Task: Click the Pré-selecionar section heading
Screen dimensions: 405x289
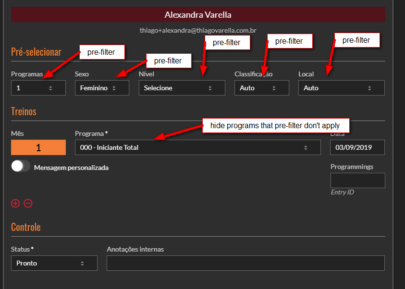Action: pyautogui.click(x=36, y=52)
